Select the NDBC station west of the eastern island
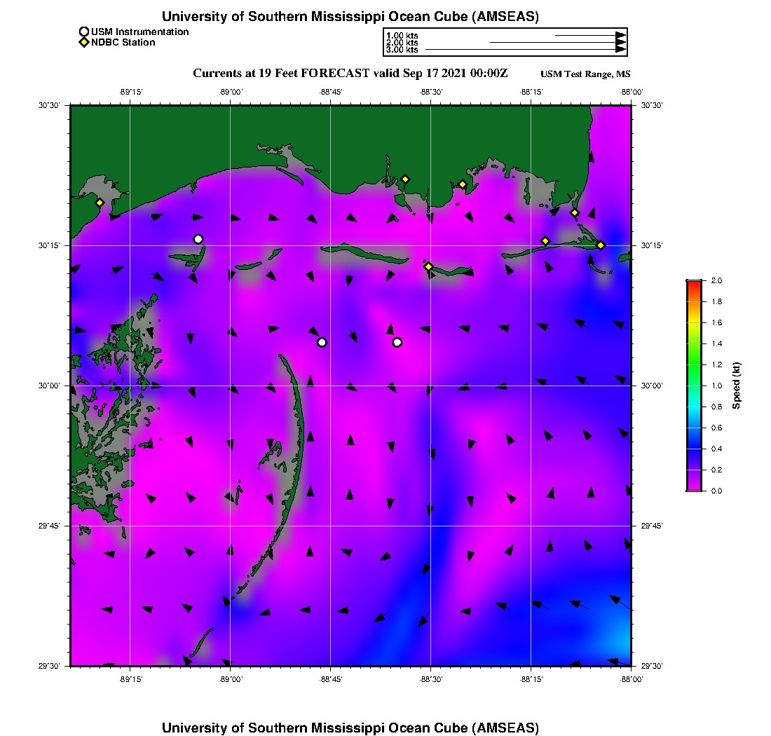 (545, 241)
